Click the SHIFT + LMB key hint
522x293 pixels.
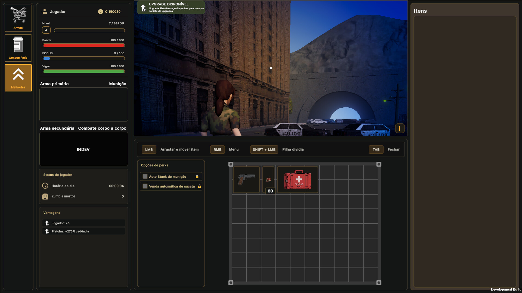coord(264,149)
